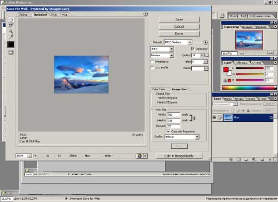Open the Color panel options menu arrow
The image size is (278, 202).
coord(275,62)
